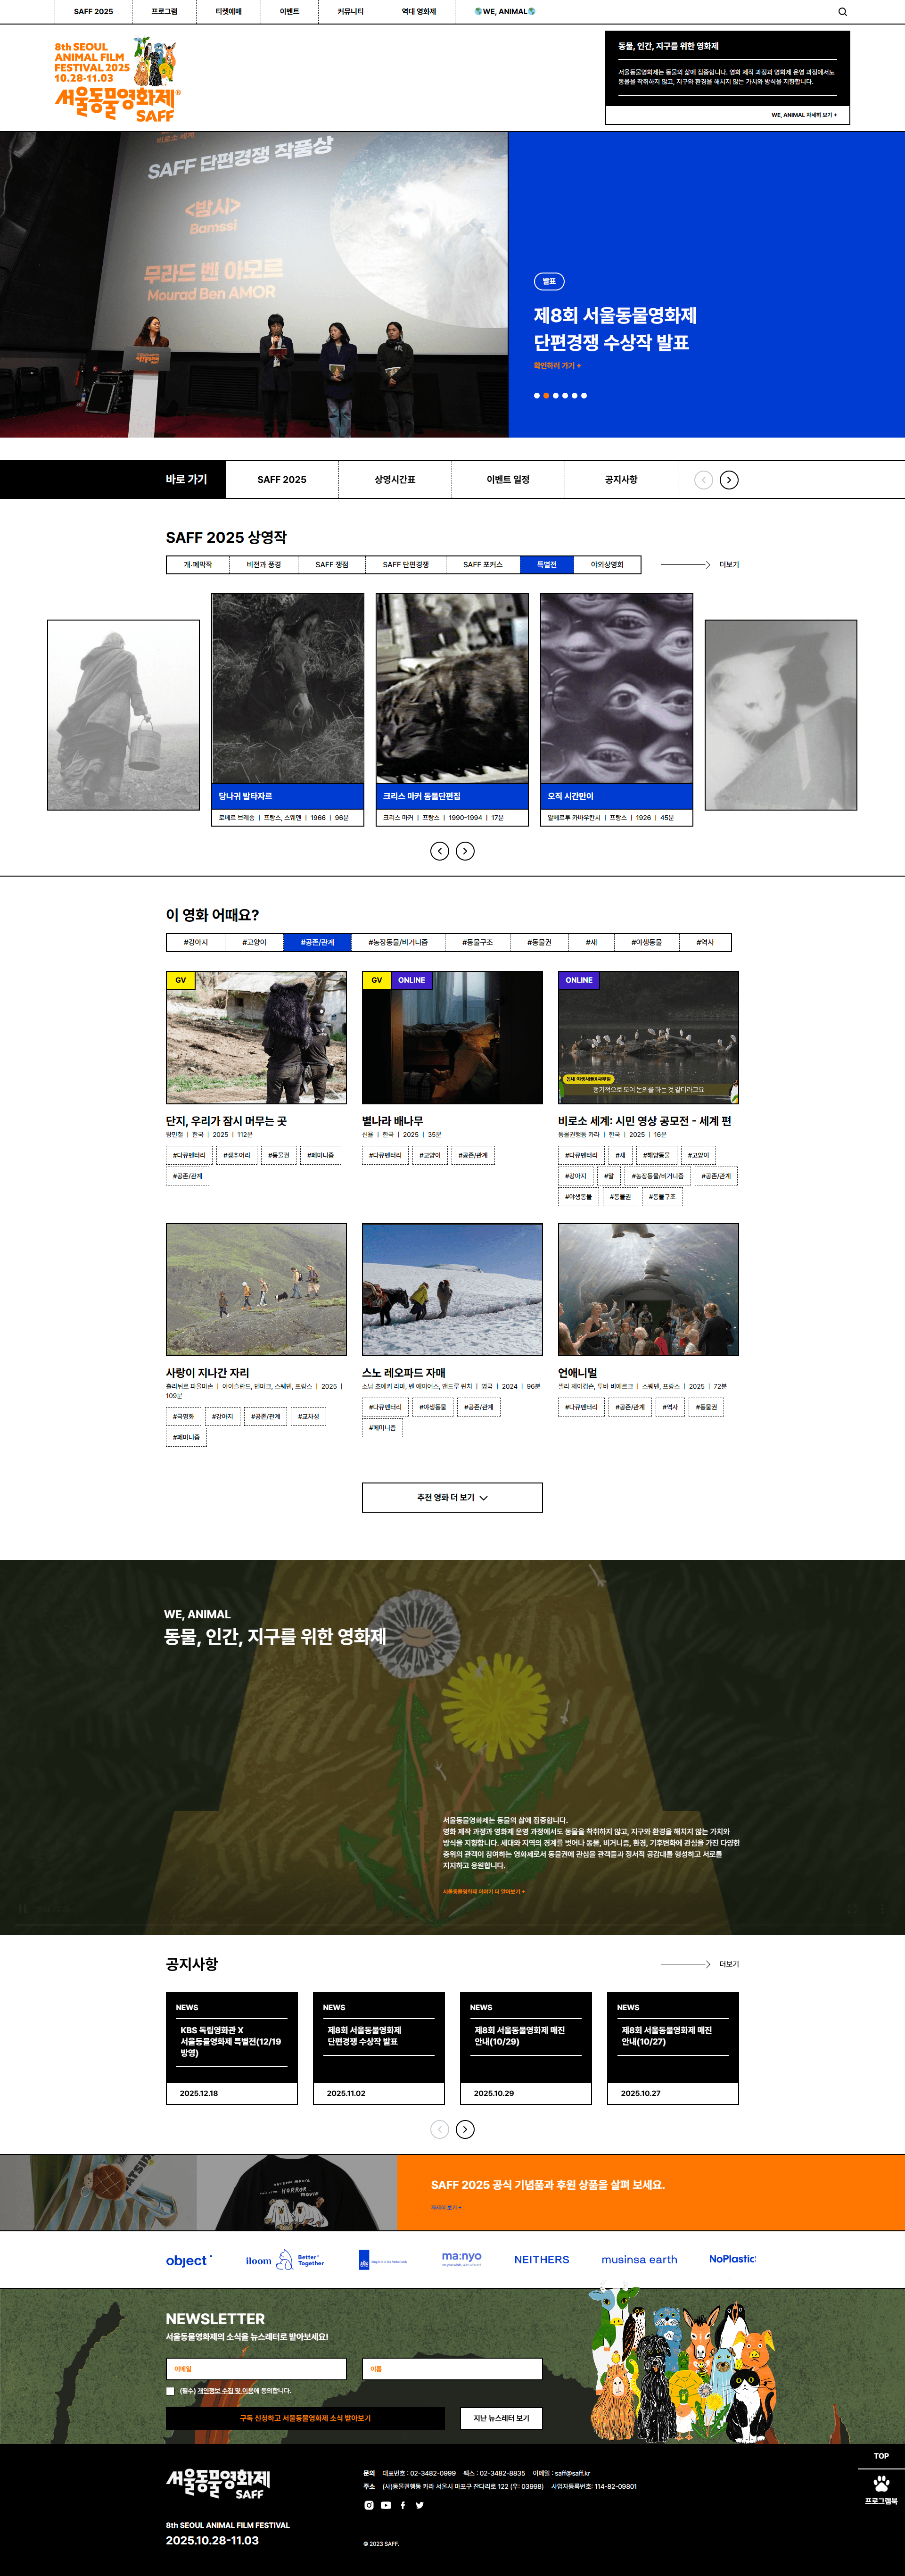Open the Instagram icon in footer

click(369, 2505)
